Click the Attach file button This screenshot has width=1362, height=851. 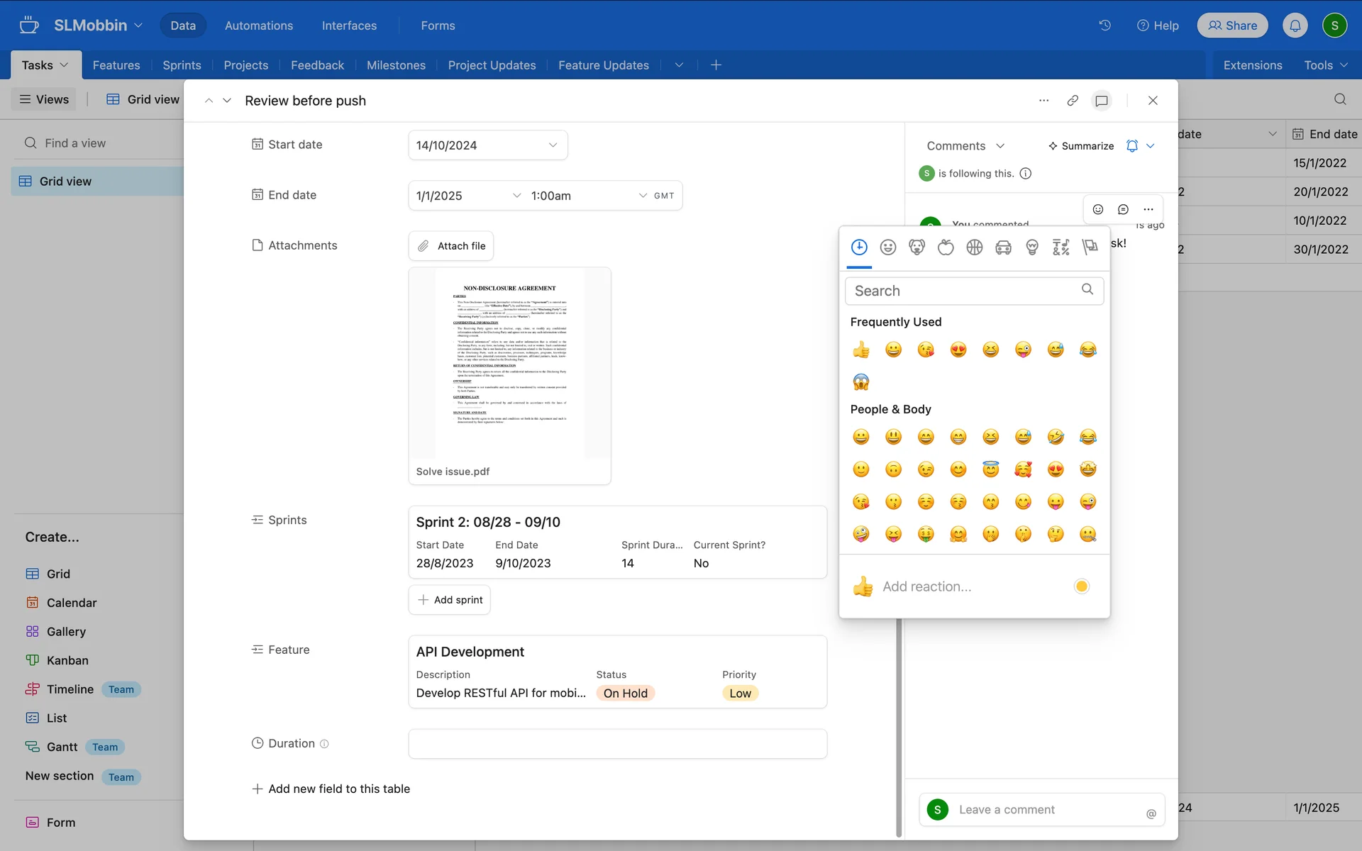coord(451,246)
